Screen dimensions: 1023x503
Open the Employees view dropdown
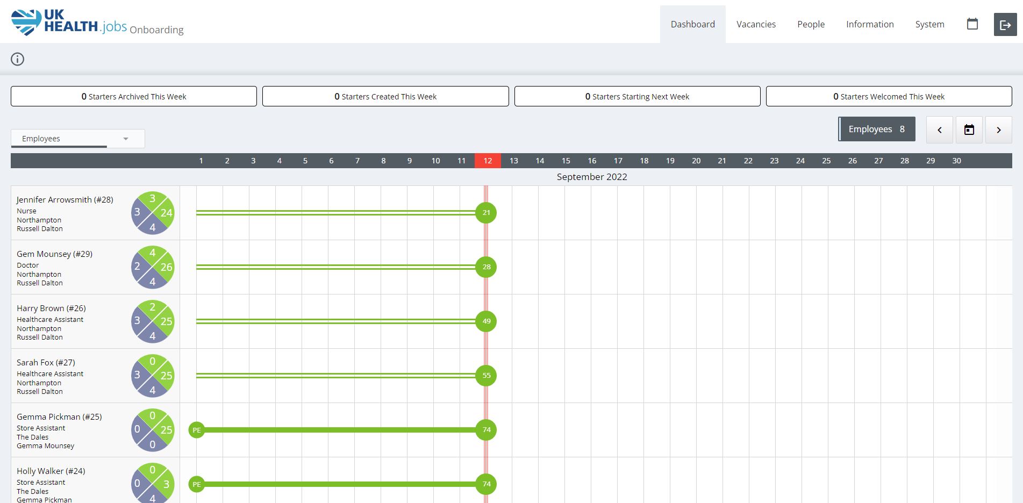pos(77,138)
